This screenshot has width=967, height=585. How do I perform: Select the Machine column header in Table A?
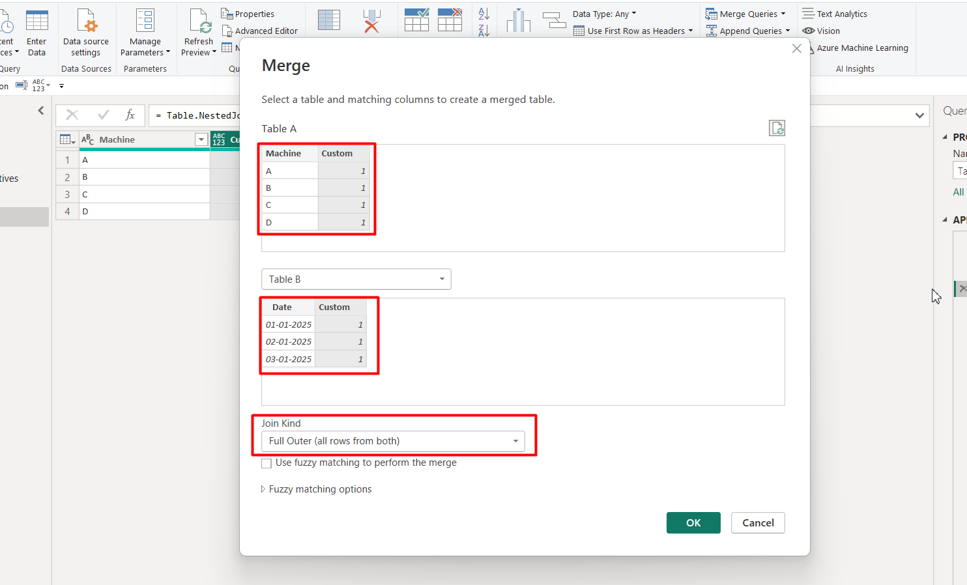289,154
